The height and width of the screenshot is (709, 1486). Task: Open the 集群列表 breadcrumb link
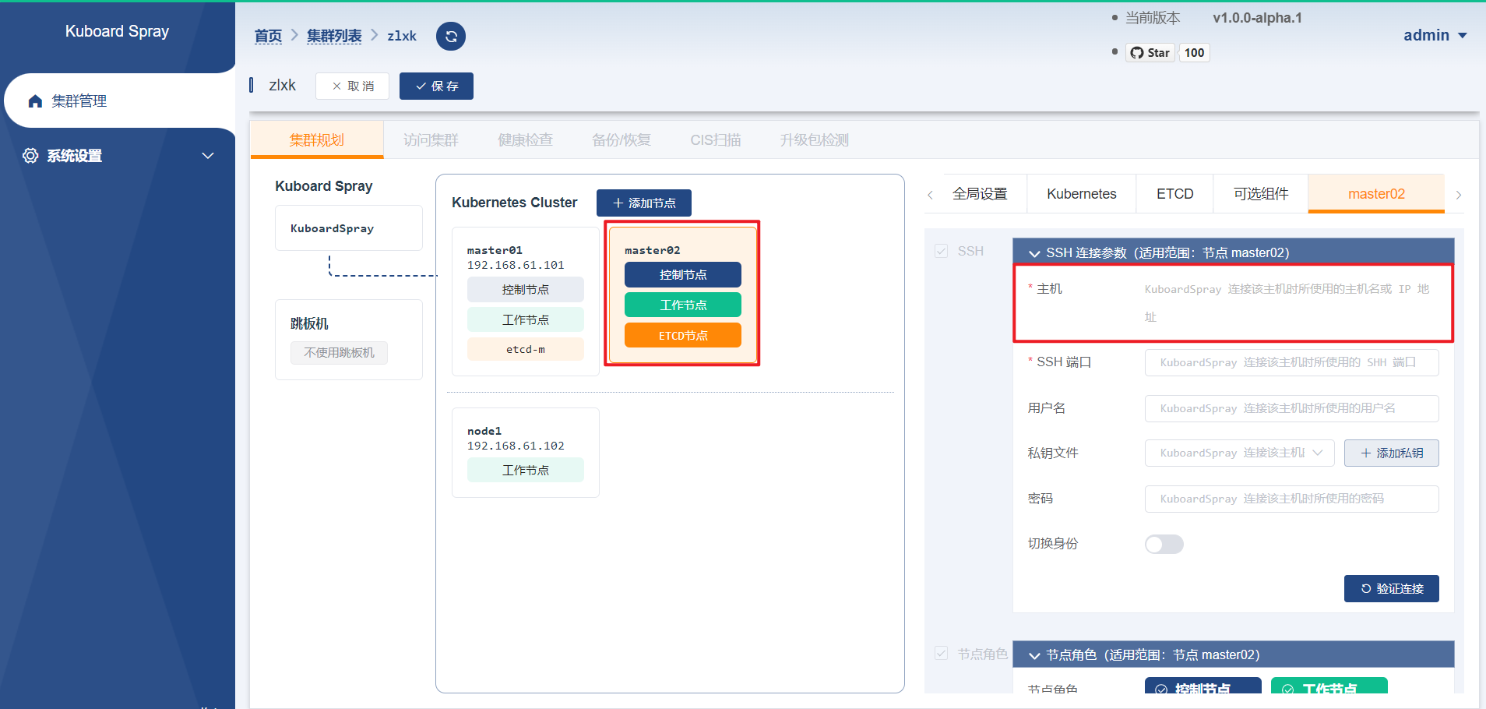tap(334, 36)
